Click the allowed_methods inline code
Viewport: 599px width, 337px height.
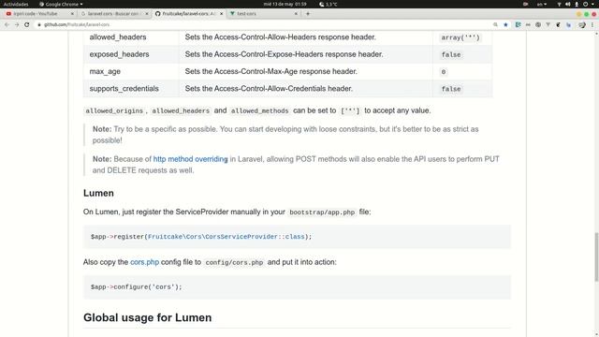260,110
